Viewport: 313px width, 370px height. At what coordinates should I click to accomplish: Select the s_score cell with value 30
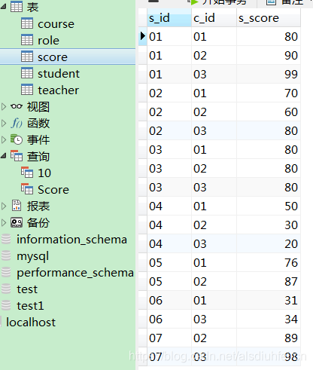coord(269,225)
